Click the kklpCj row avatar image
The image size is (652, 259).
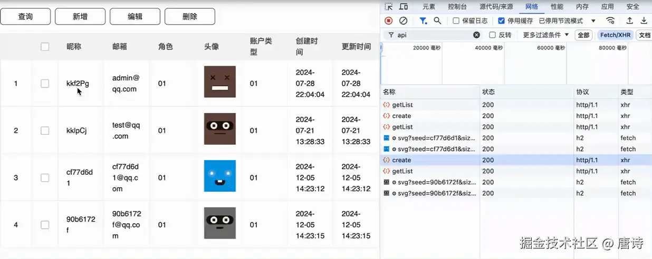pos(220,129)
